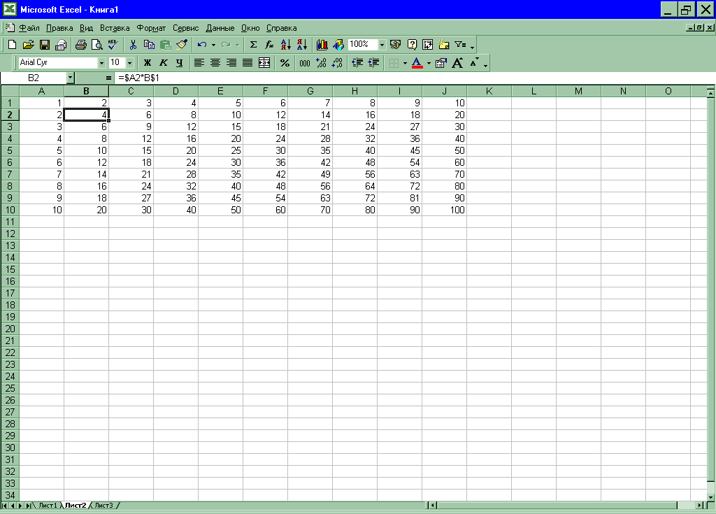This screenshot has width=716, height=514.
Task: Click the Open file folder icon
Action: [x=28, y=44]
